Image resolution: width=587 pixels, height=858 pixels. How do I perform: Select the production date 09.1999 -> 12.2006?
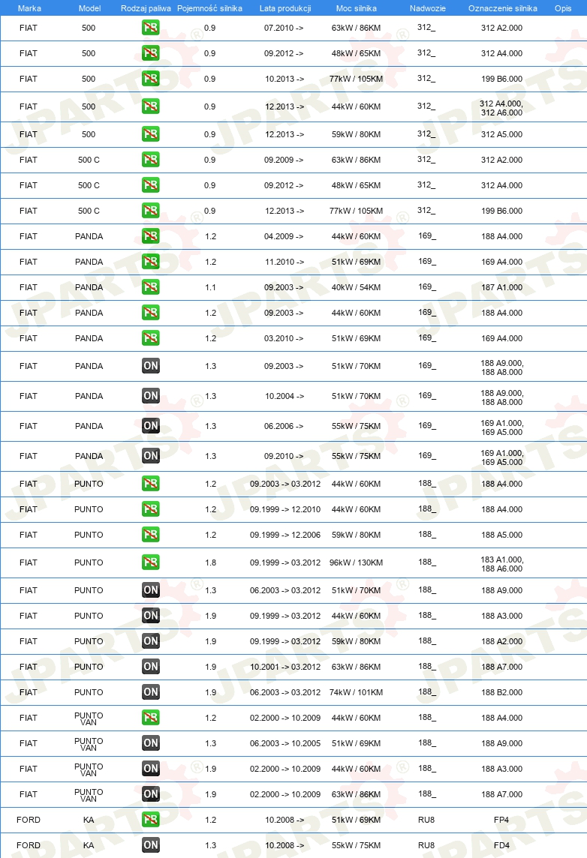(x=285, y=535)
